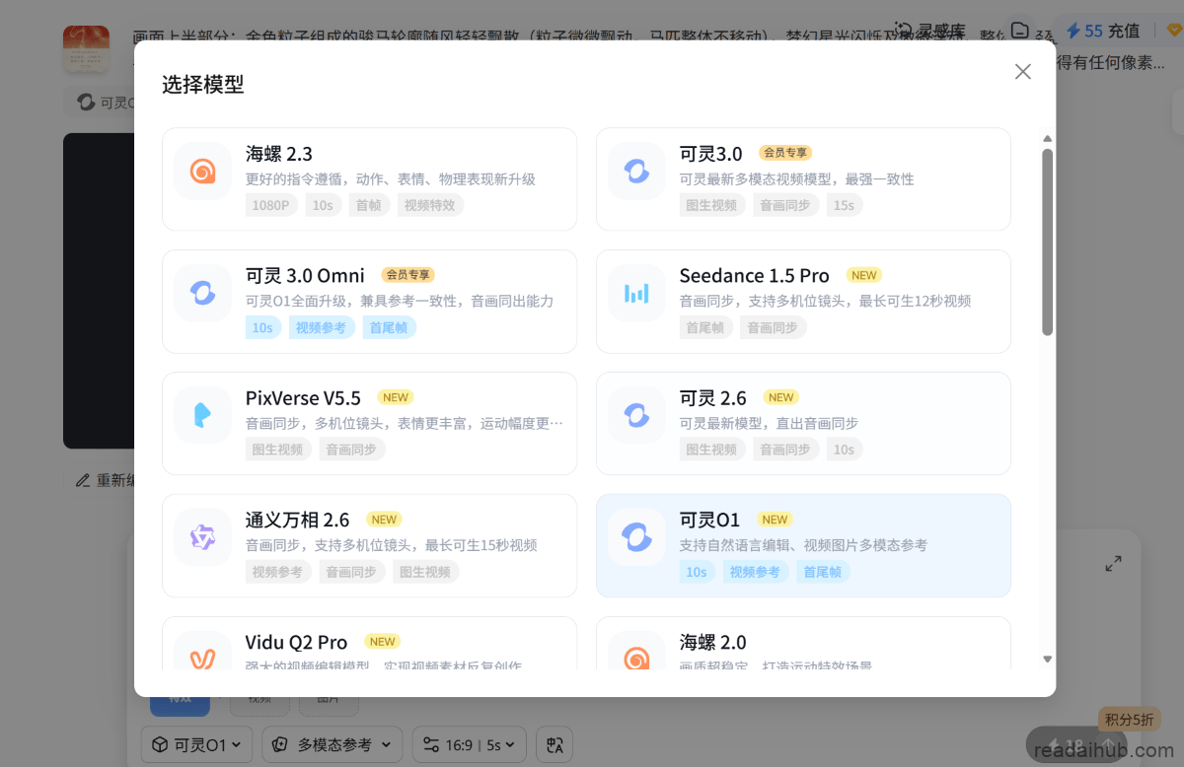This screenshot has width=1184, height=767.
Task: Click the scrollbar down arrow
Action: pyautogui.click(x=1048, y=659)
